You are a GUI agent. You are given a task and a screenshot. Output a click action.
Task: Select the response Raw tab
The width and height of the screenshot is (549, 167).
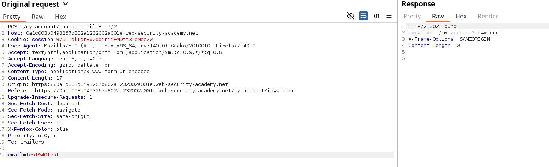click(x=438, y=16)
